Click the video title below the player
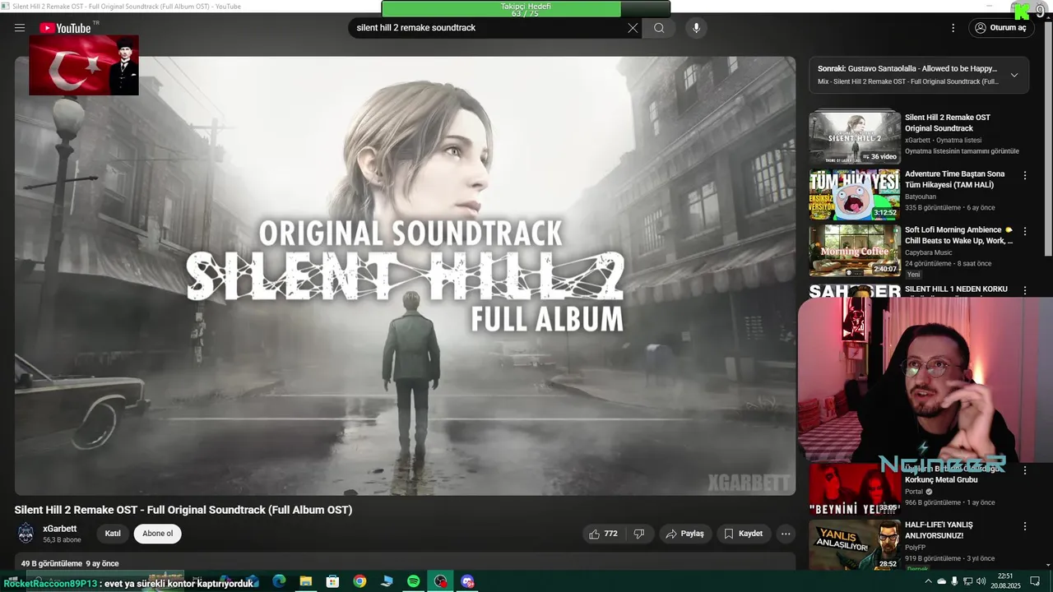The width and height of the screenshot is (1053, 592). click(183, 510)
